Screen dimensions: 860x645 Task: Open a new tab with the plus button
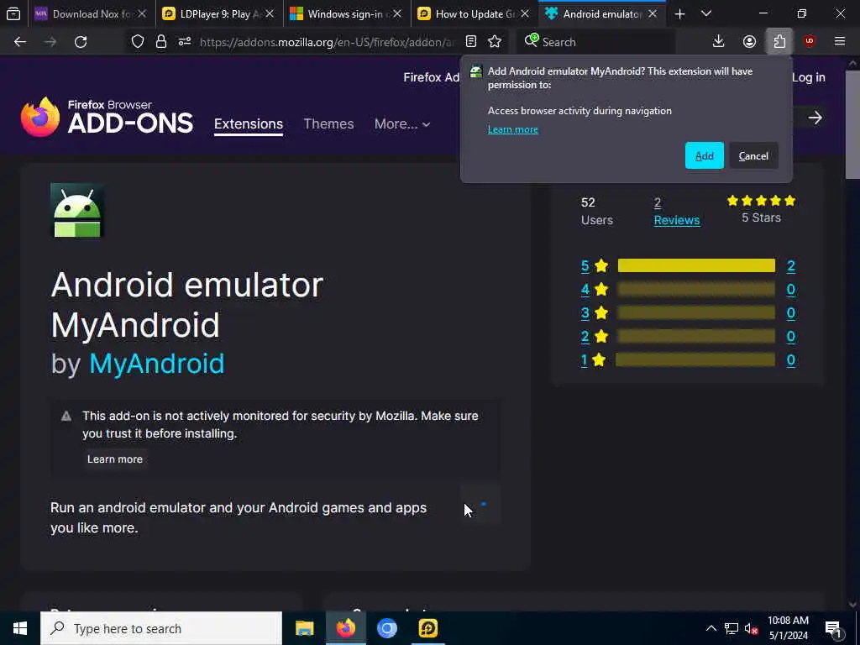(x=680, y=13)
